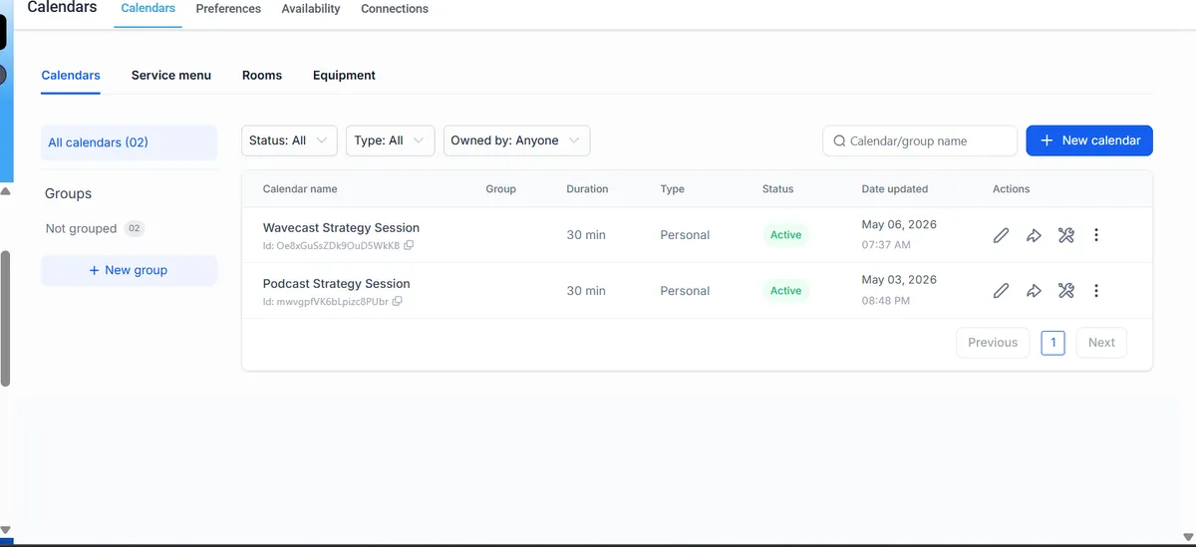Open the Availability tab

coord(311,9)
